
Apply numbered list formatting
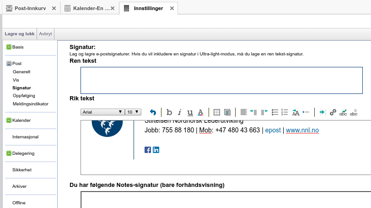point(285,112)
